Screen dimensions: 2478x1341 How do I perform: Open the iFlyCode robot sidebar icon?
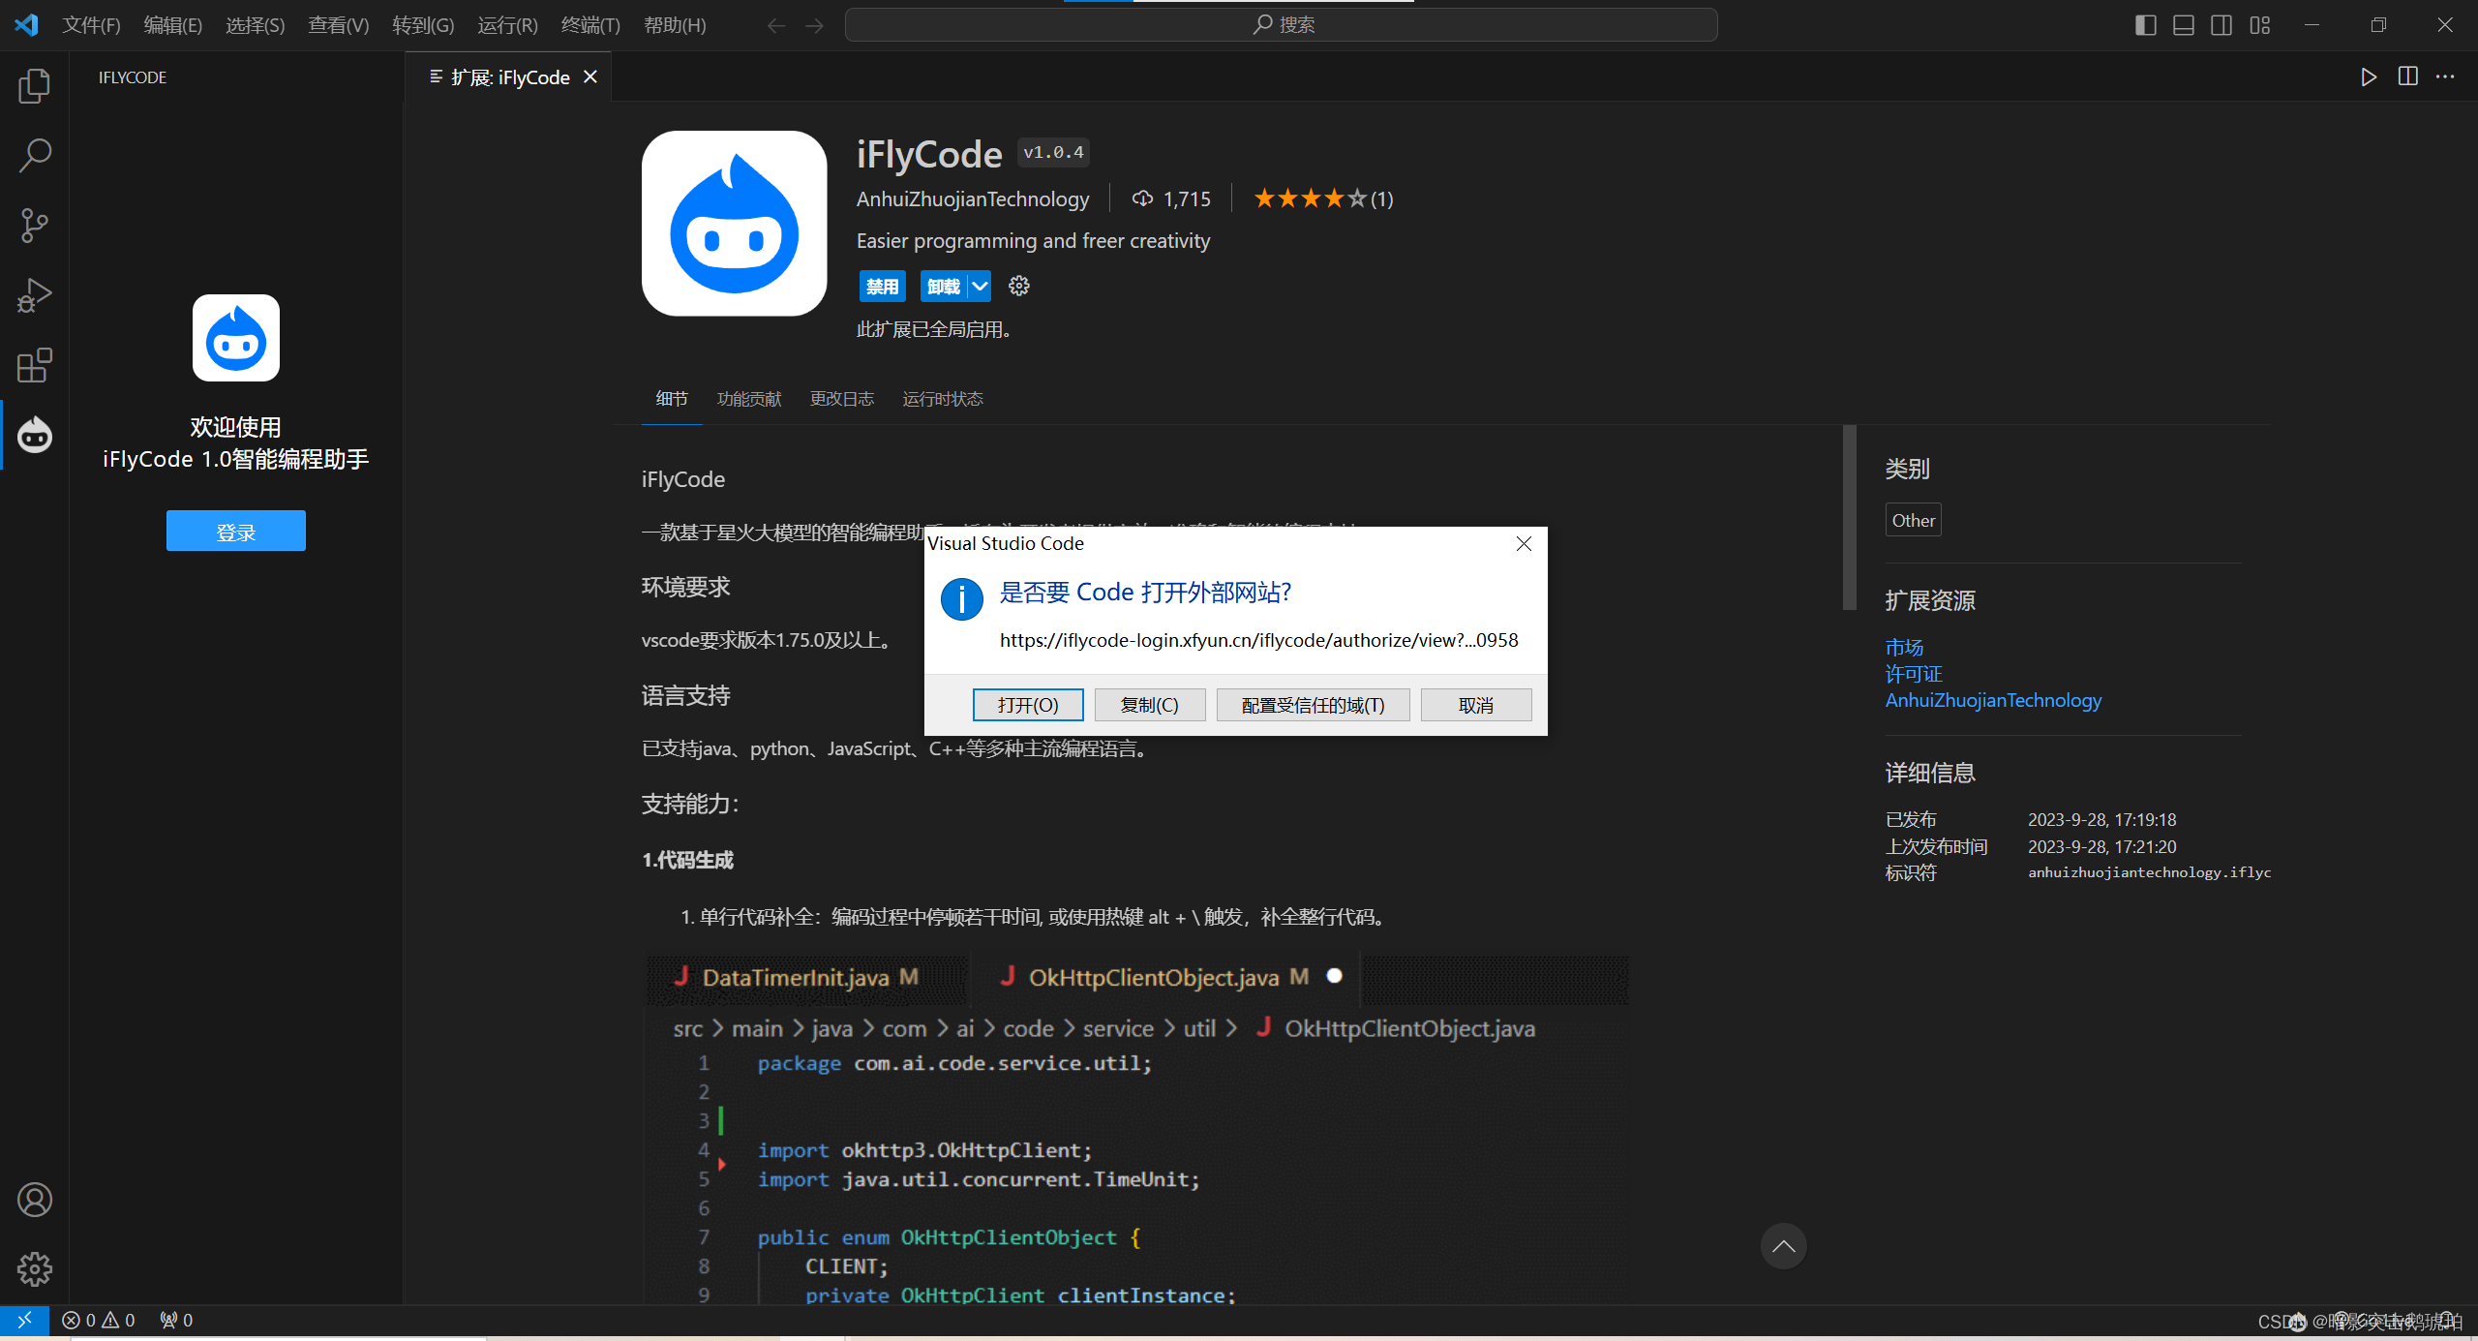coord(35,436)
